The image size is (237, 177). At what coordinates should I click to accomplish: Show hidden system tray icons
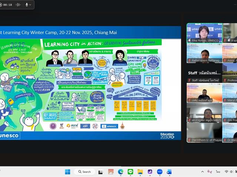[202, 172]
